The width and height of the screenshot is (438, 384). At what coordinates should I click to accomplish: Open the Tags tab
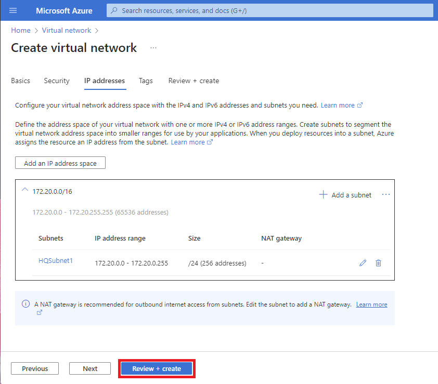(146, 81)
